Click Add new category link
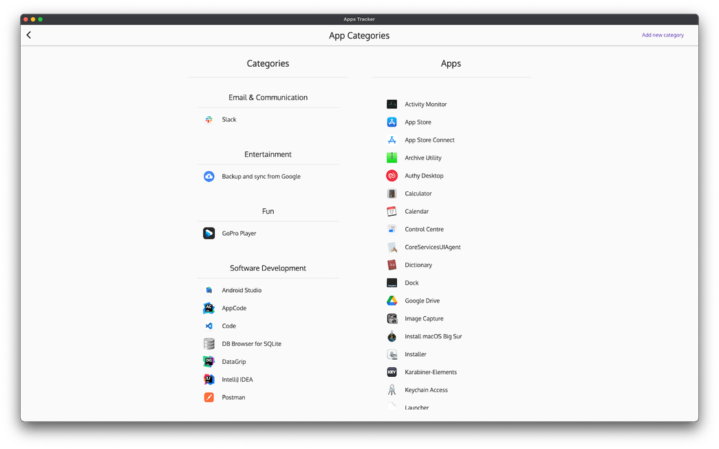This screenshot has width=719, height=449. pyautogui.click(x=663, y=35)
